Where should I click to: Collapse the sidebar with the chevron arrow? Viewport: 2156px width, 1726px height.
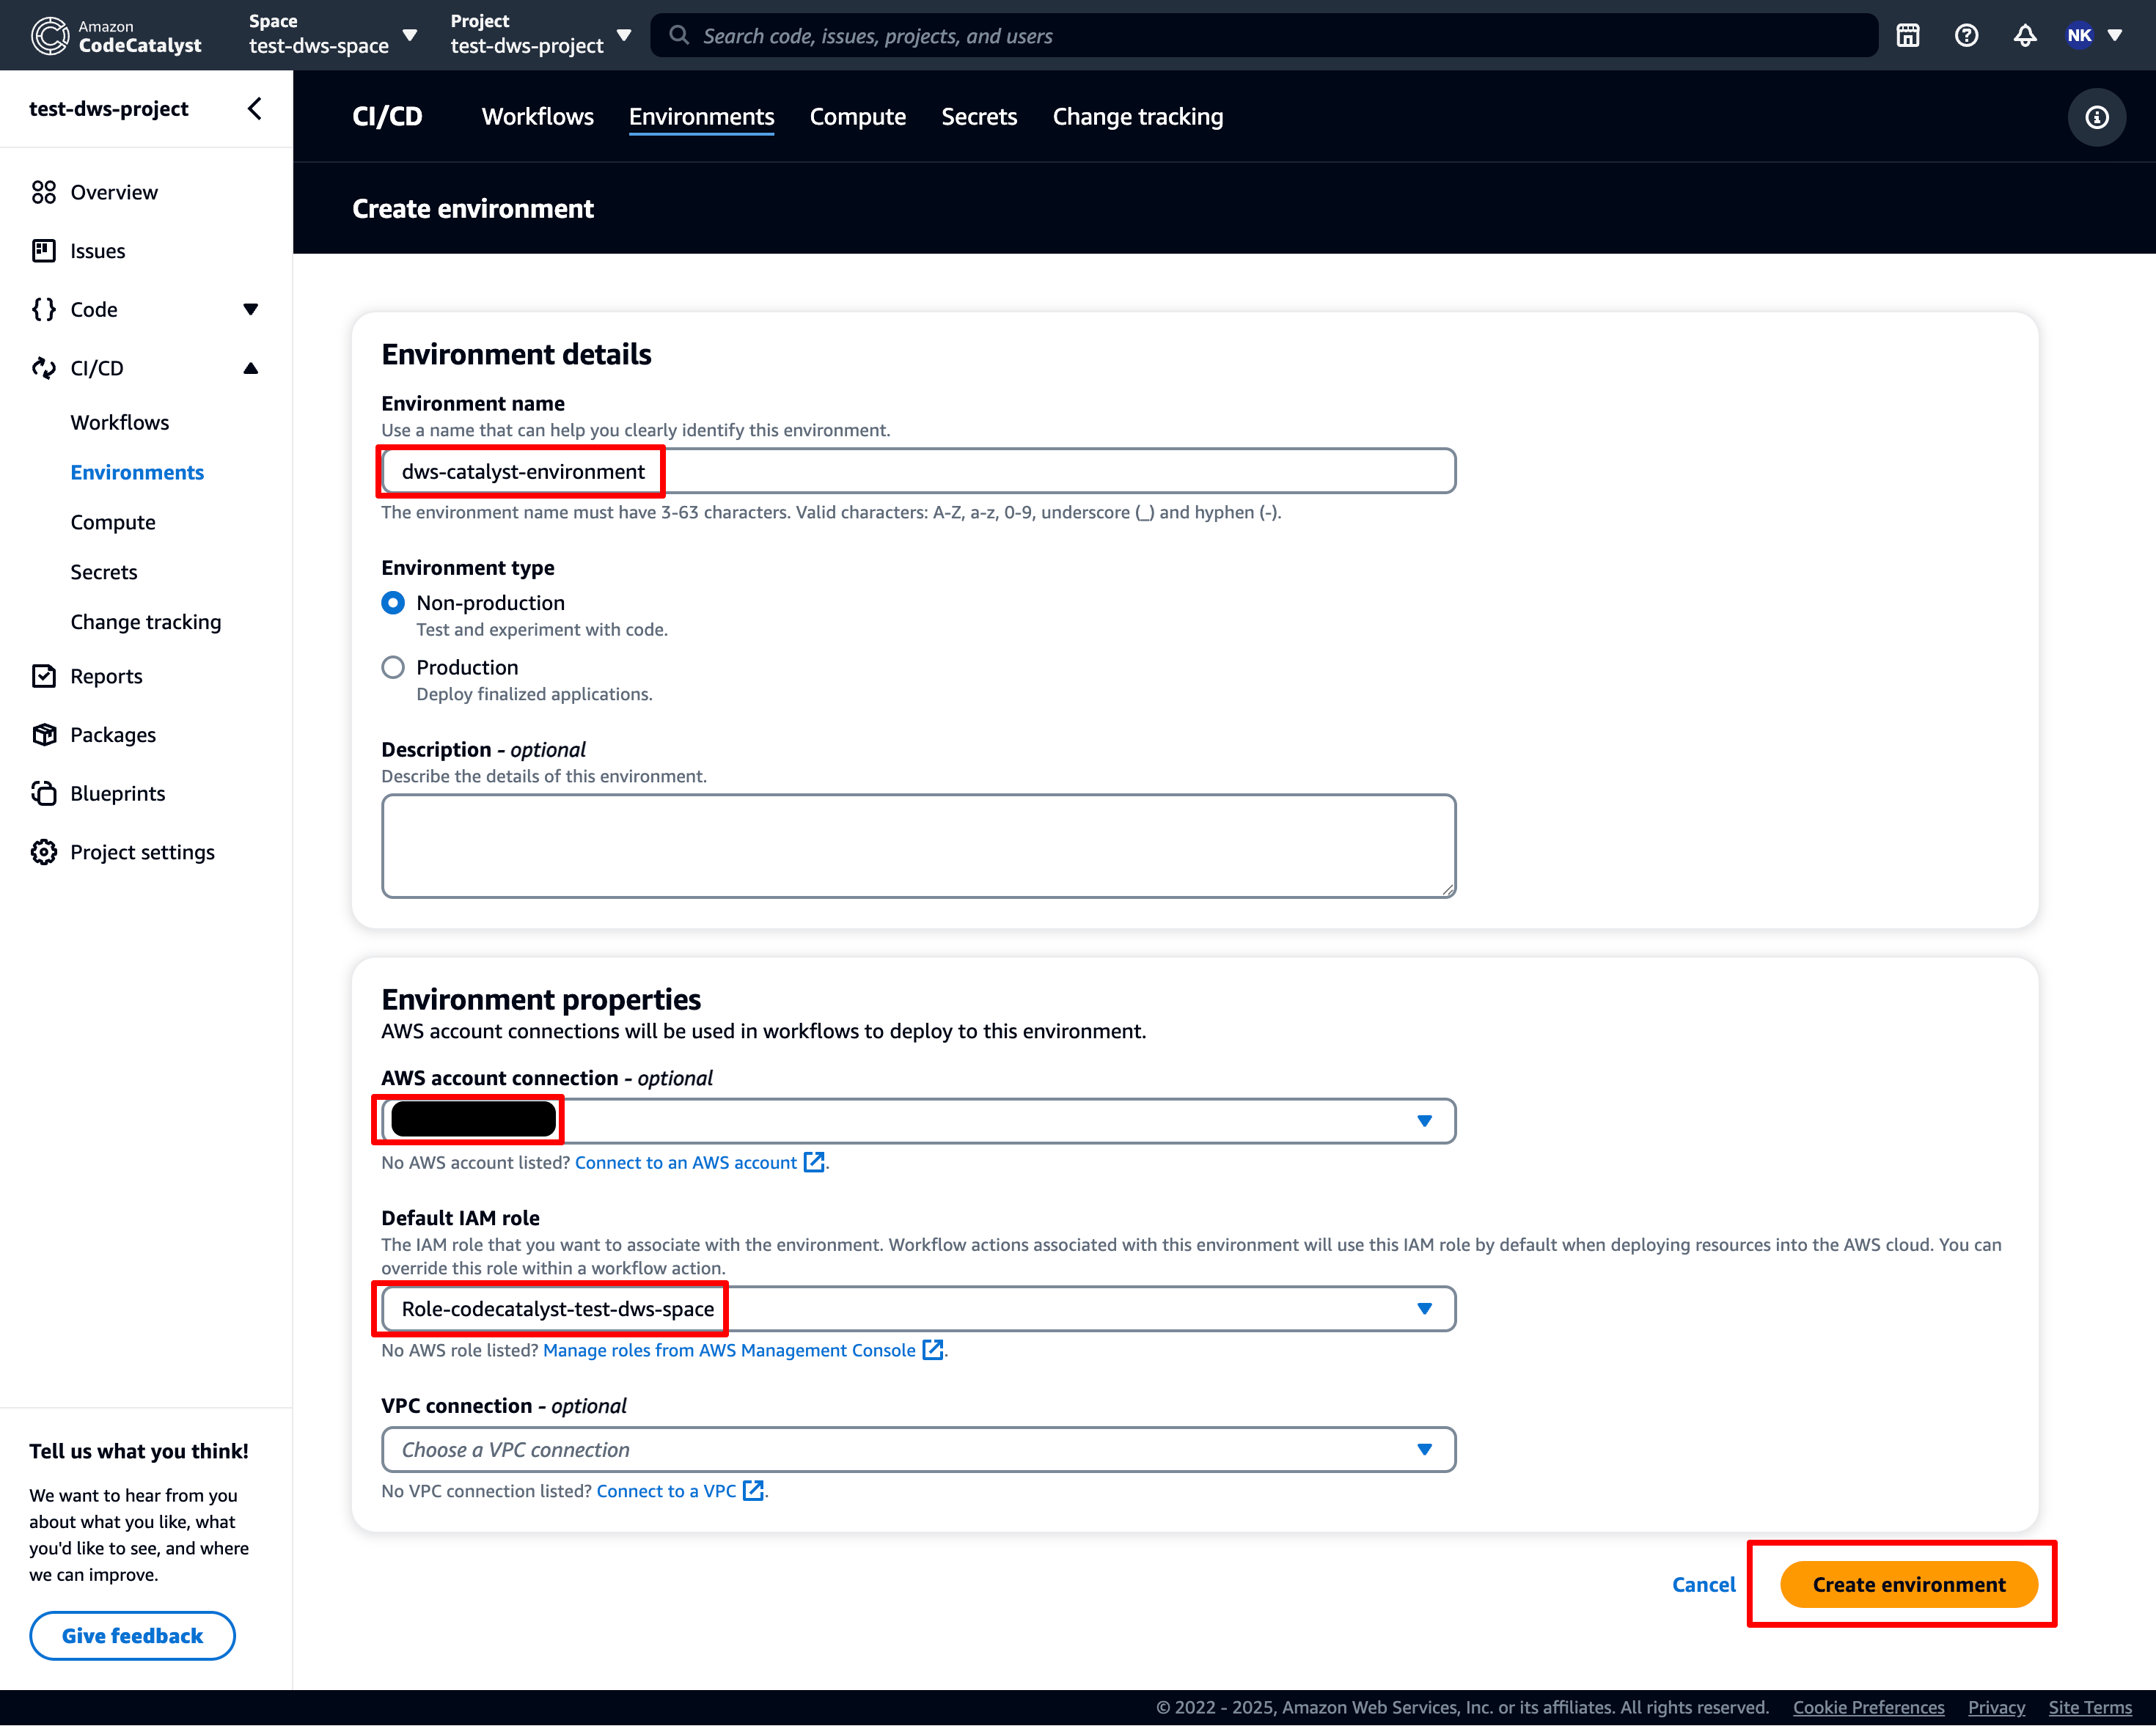pyautogui.click(x=255, y=108)
